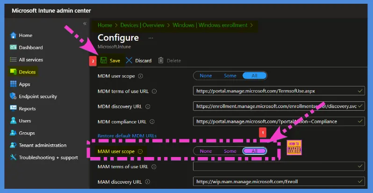Viewport: 373px width, 193px height.
Task: Click the MDM compliance URL field
Action: pos(279,121)
